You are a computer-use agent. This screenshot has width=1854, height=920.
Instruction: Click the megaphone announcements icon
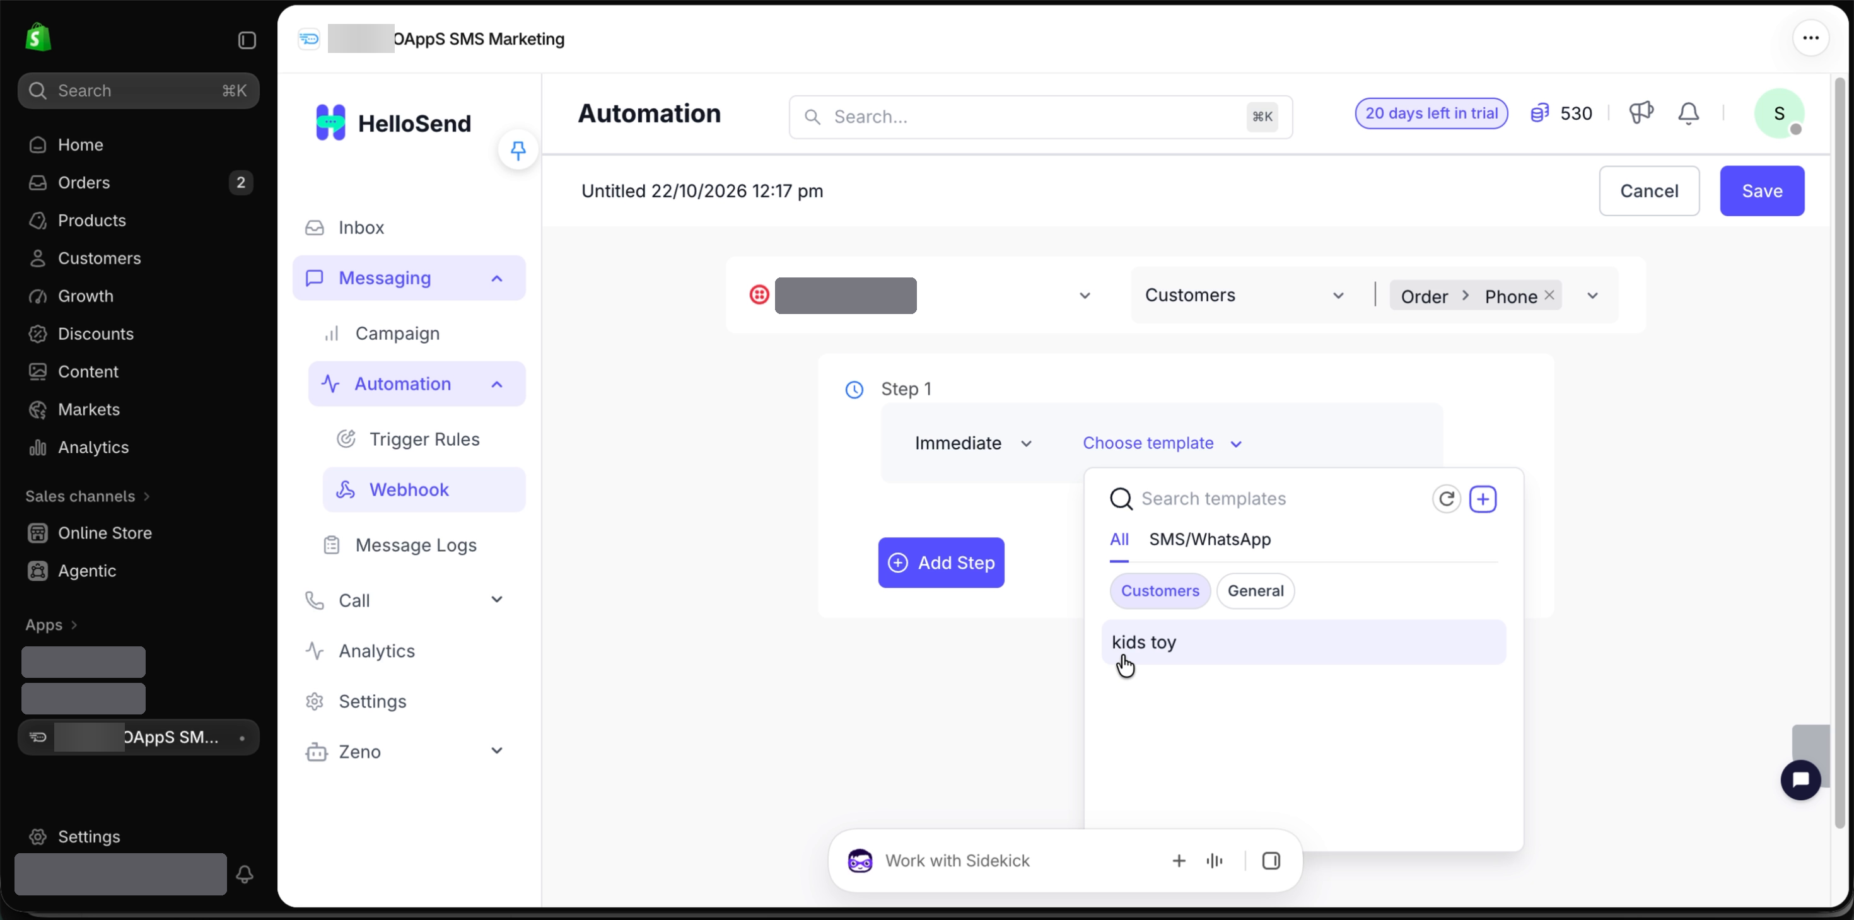[1641, 113]
